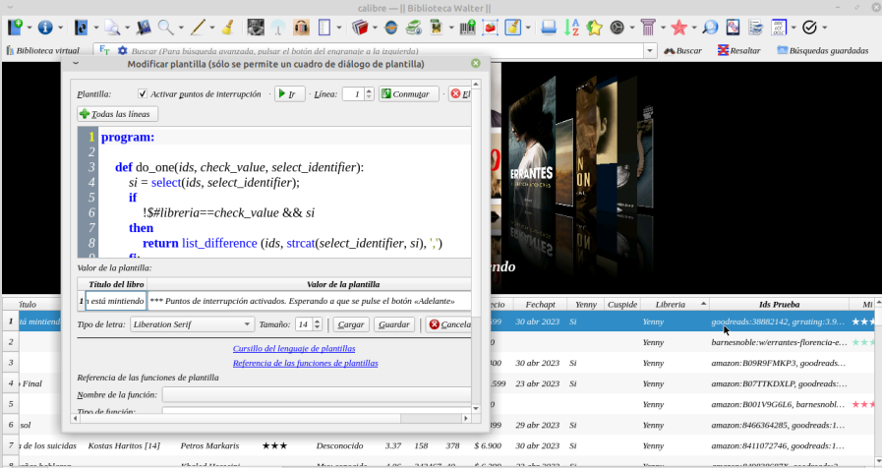The height and width of the screenshot is (468, 882).
Task: Click the red star icon
Action: [678, 27]
